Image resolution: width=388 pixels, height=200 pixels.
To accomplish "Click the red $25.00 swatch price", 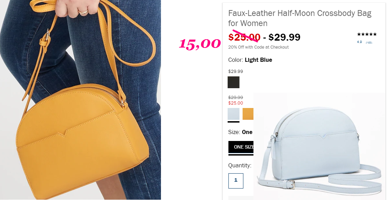I will [236, 103].
